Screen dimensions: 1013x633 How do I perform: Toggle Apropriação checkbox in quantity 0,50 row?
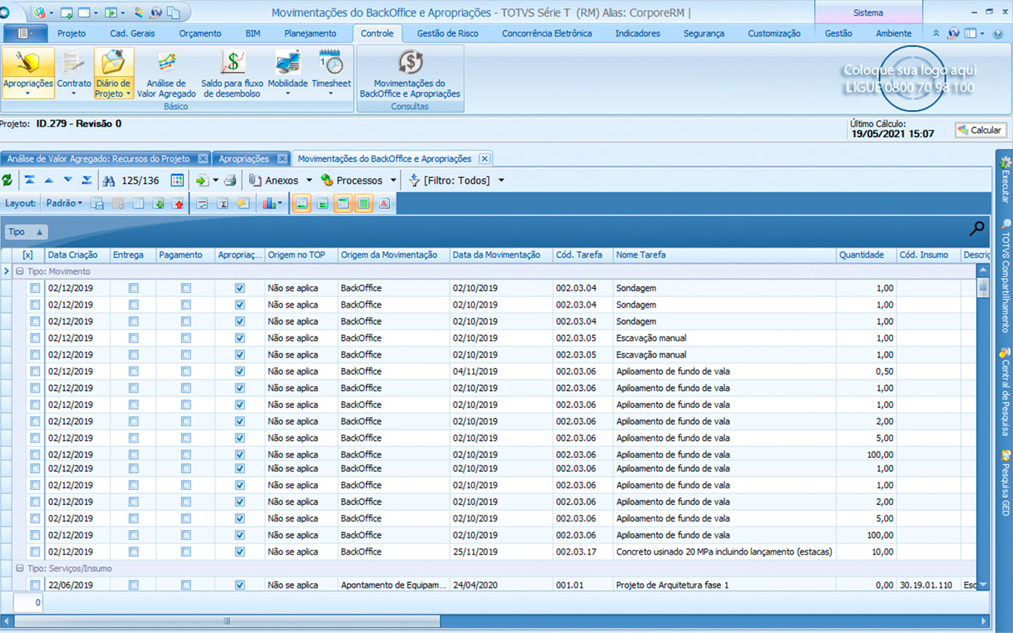point(240,371)
